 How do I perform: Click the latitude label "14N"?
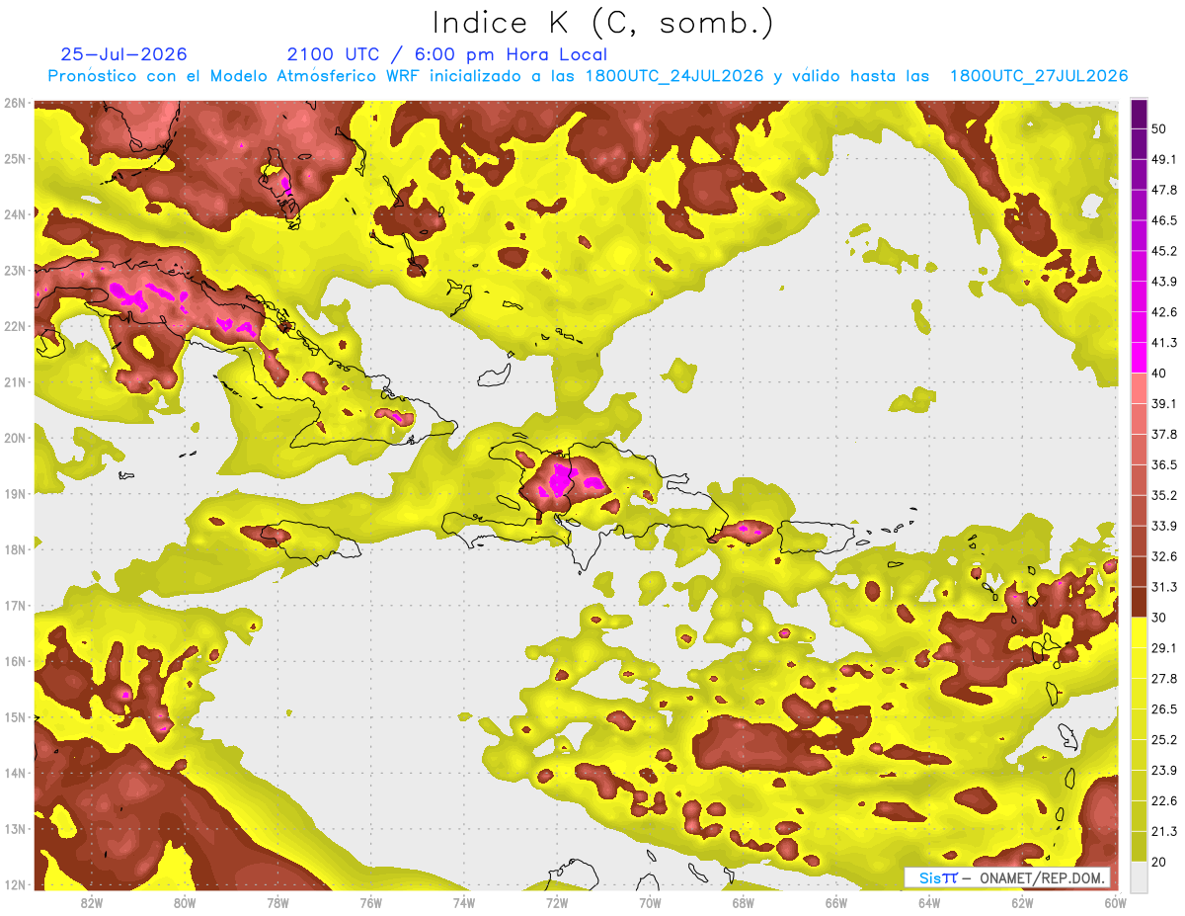point(15,773)
